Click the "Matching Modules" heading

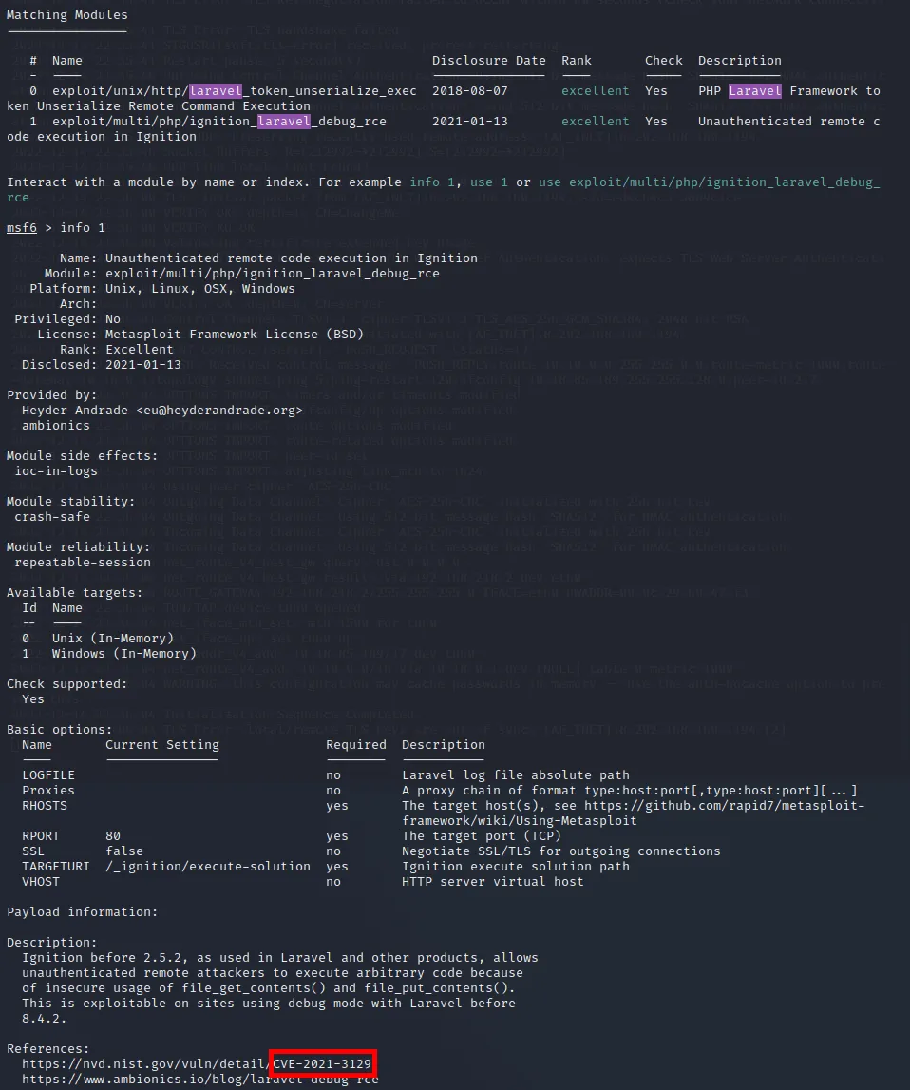(x=67, y=14)
